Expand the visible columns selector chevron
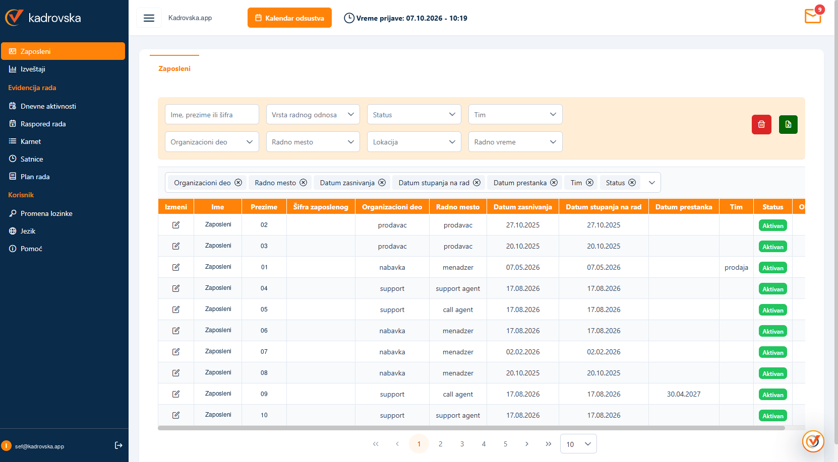The height and width of the screenshot is (462, 838). pos(651,183)
